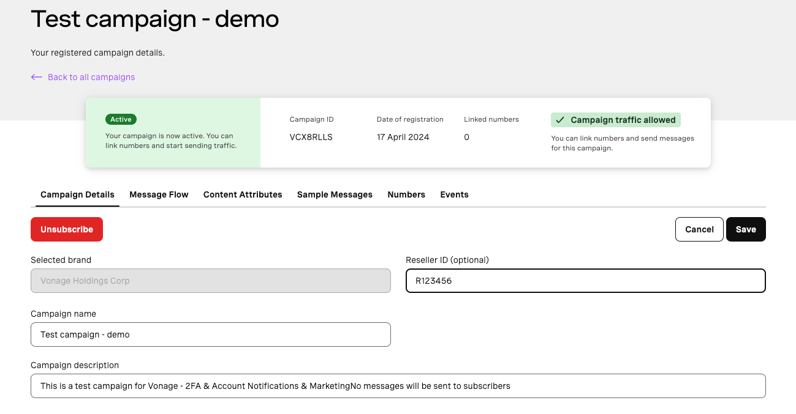796x414 pixels.
Task: Cancel the campaign edits
Action: point(699,229)
